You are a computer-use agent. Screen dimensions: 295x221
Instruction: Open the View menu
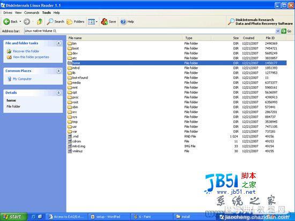[18, 13]
